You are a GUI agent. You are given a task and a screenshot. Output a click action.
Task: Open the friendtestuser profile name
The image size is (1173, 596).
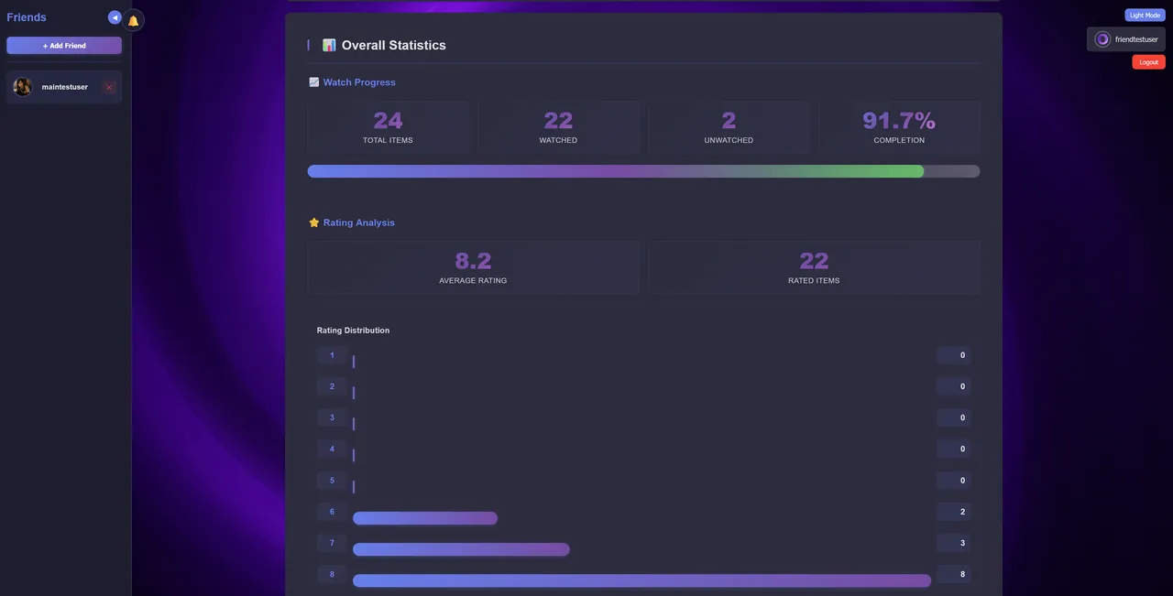coord(1136,39)
